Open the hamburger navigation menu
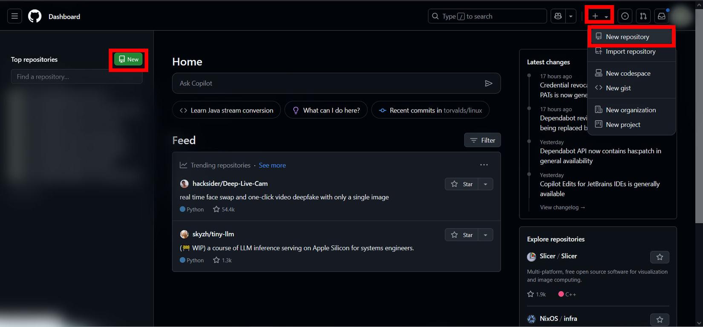Screen dimensions: 703x327 pyautogui.click(x=14, y=16)
